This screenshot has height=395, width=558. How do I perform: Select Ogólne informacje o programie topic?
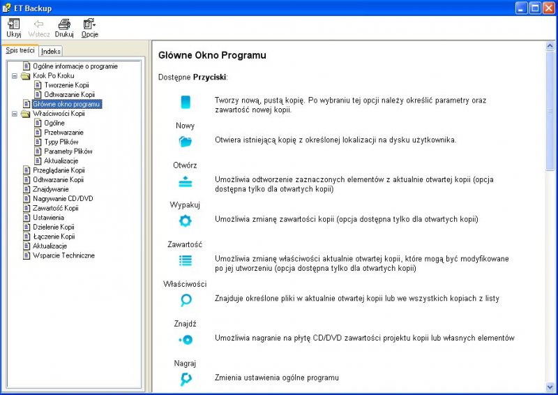75,66
